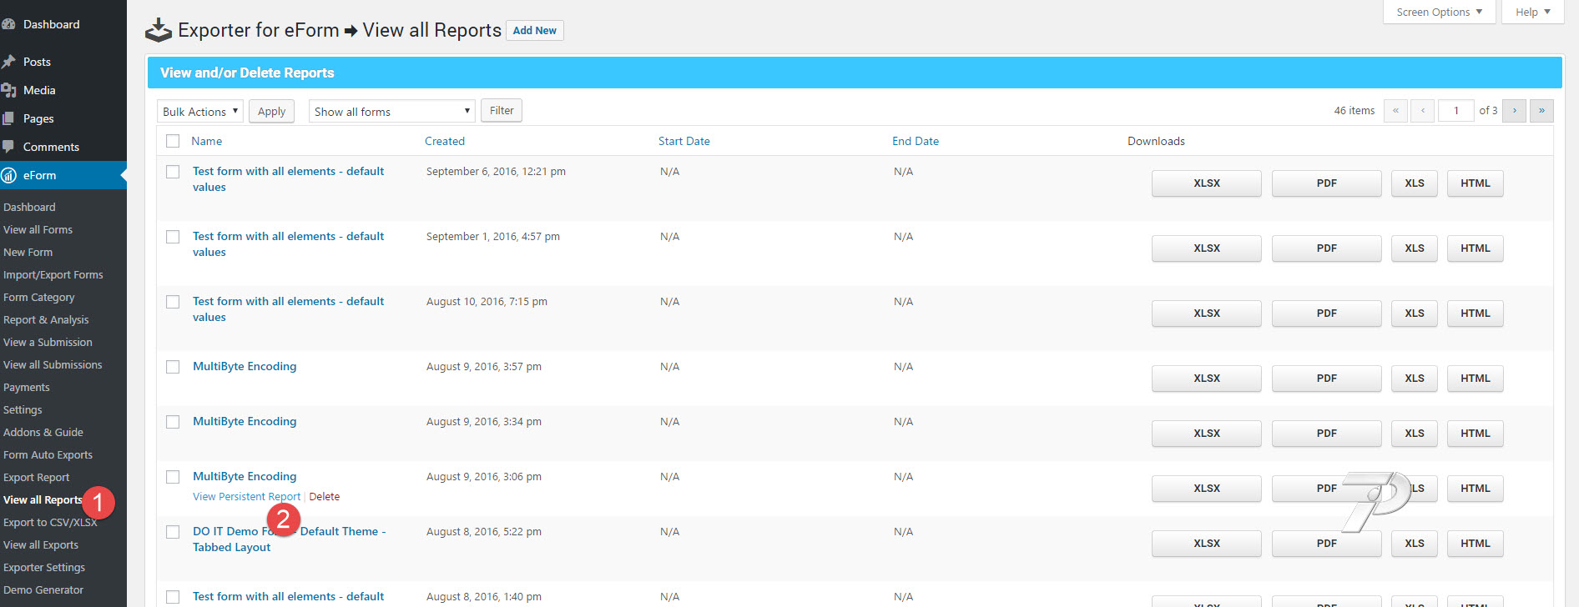Open View all Submissions submenu item

click(53, 364)
